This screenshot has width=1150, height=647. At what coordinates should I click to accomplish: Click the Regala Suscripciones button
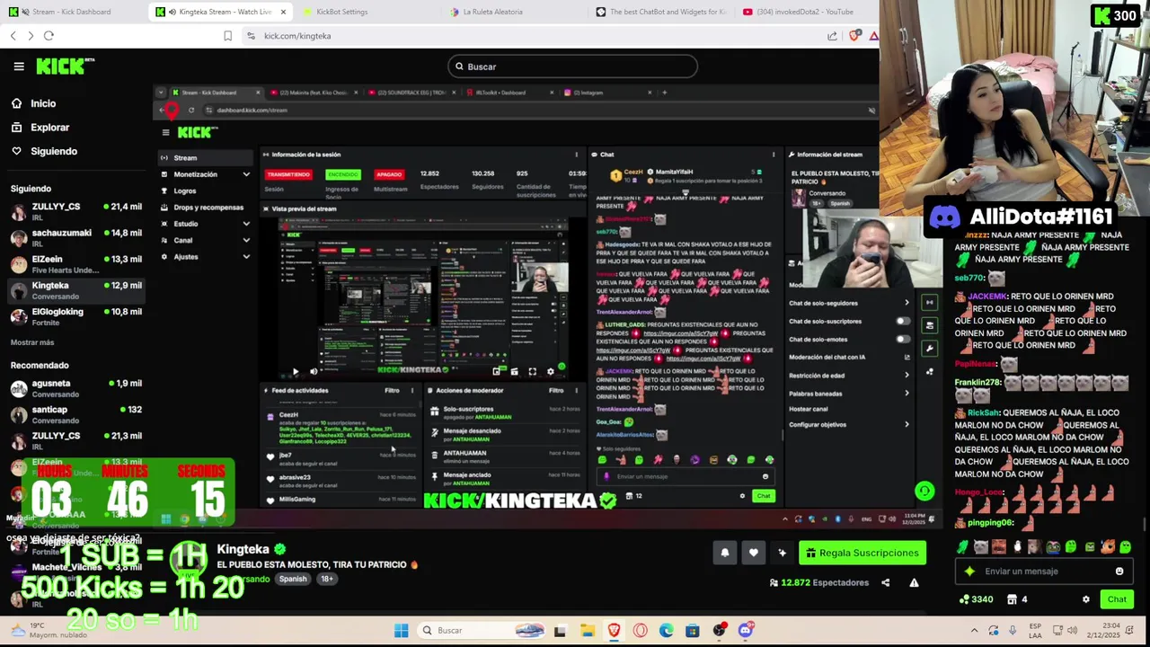tap(862, 553)
